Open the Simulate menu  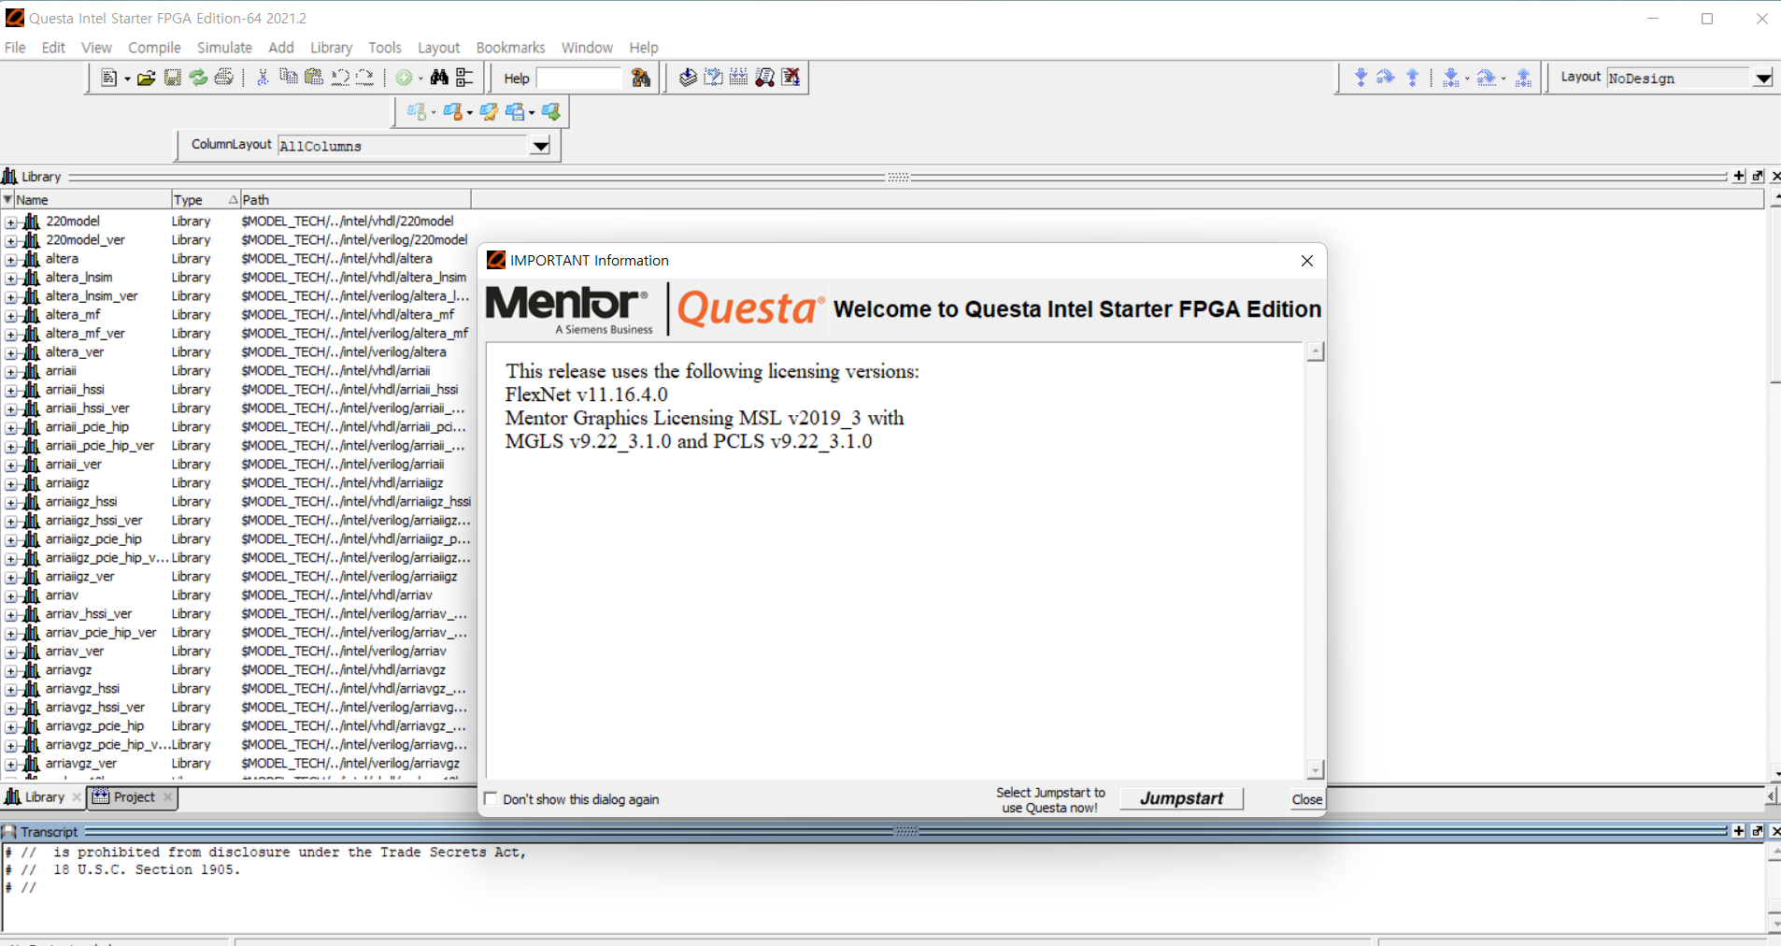pyautogui.click(x=224, y=48)
